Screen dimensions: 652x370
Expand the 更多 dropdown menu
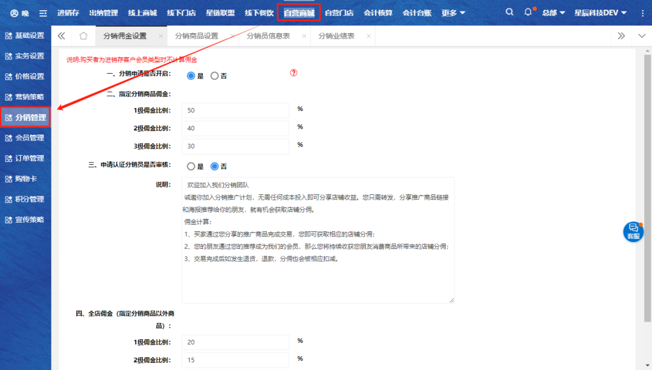(x=453, y=13)
